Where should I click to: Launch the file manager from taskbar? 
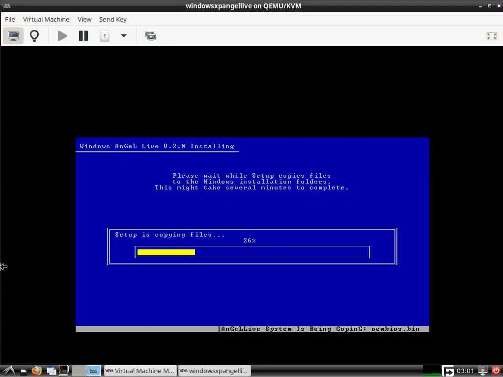pos(24,371)
